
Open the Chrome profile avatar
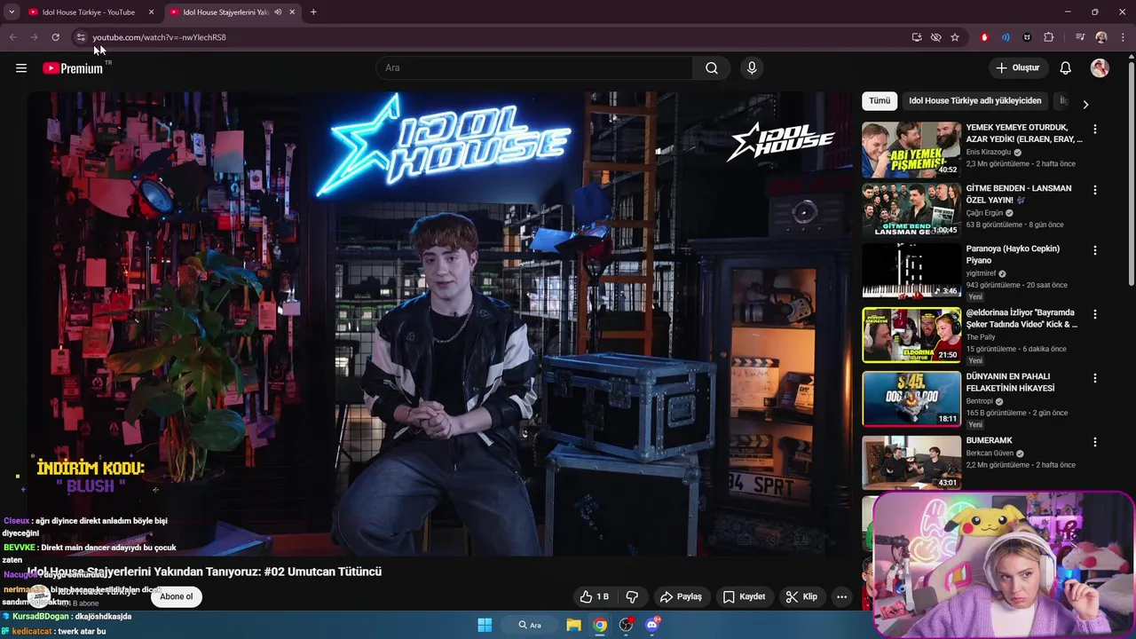coord(1101,37)
